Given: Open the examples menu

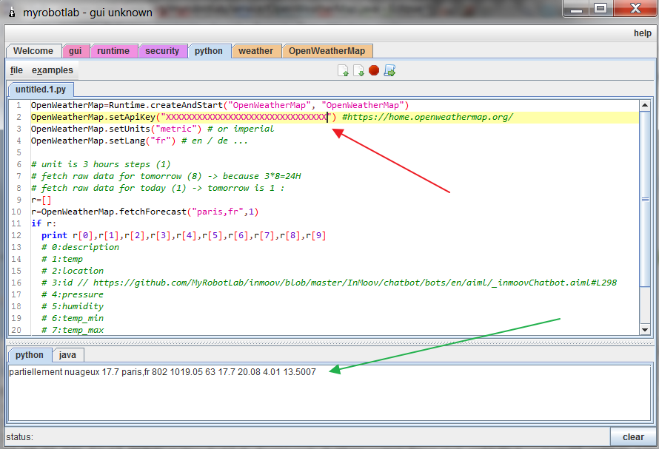Looking at the screenshot, I should coord(52,70).
